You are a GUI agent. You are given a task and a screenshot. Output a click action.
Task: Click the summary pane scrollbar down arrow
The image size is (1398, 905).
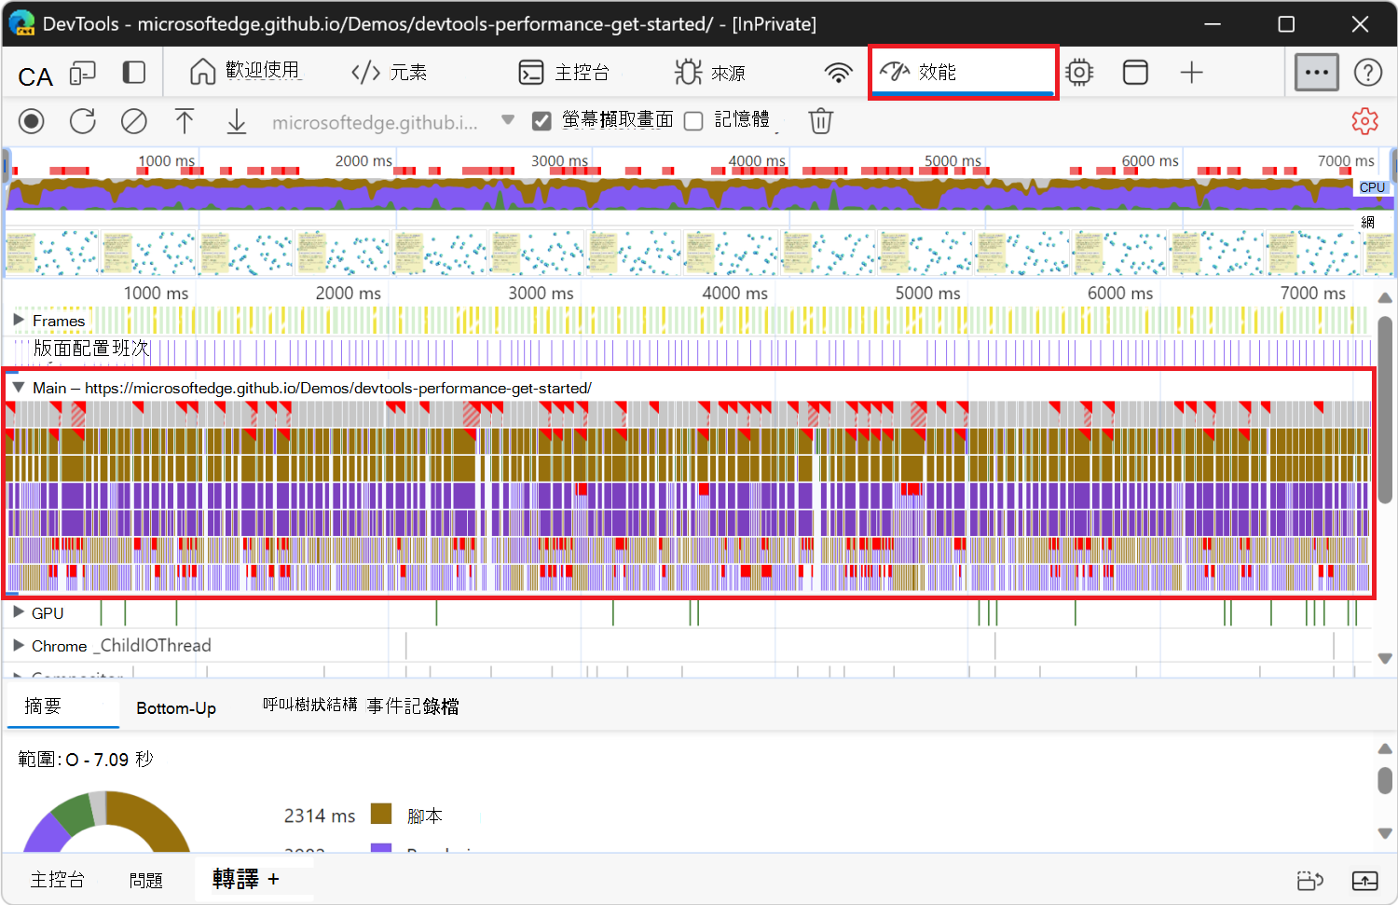coord(1386,833)
